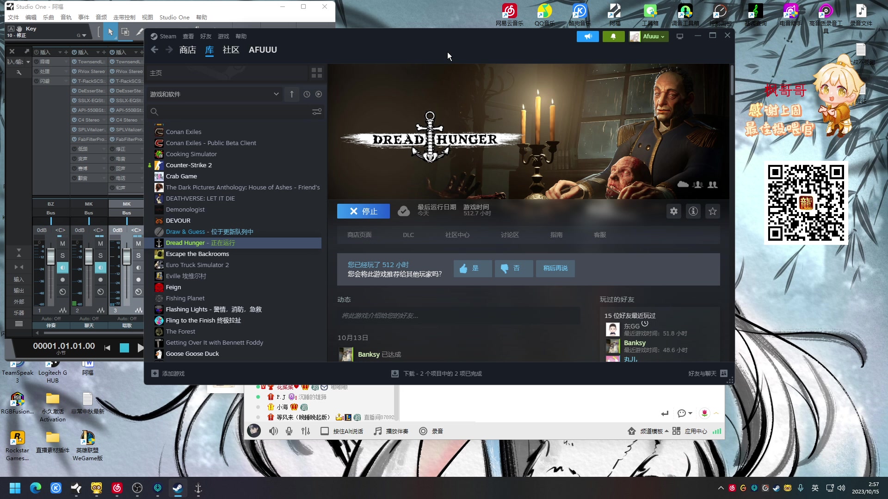Viewport: 888px width, 499px height.
Task: Open the 商店 store tab
Action: point(187,50)
